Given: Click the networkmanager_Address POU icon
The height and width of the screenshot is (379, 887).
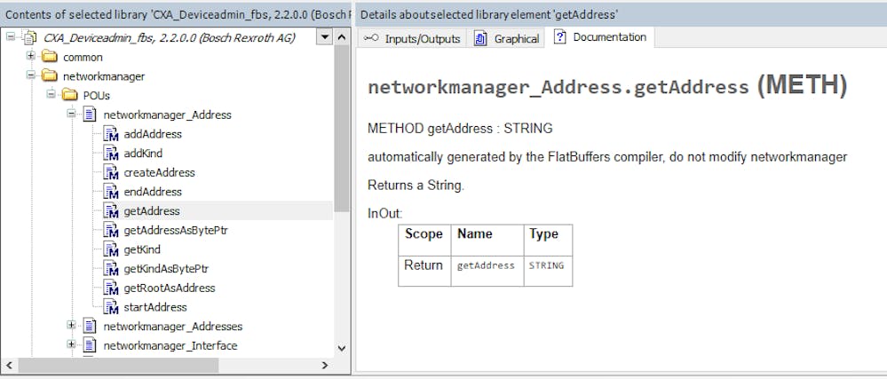Looking at the screenshot, I should (x=90, y=114).
